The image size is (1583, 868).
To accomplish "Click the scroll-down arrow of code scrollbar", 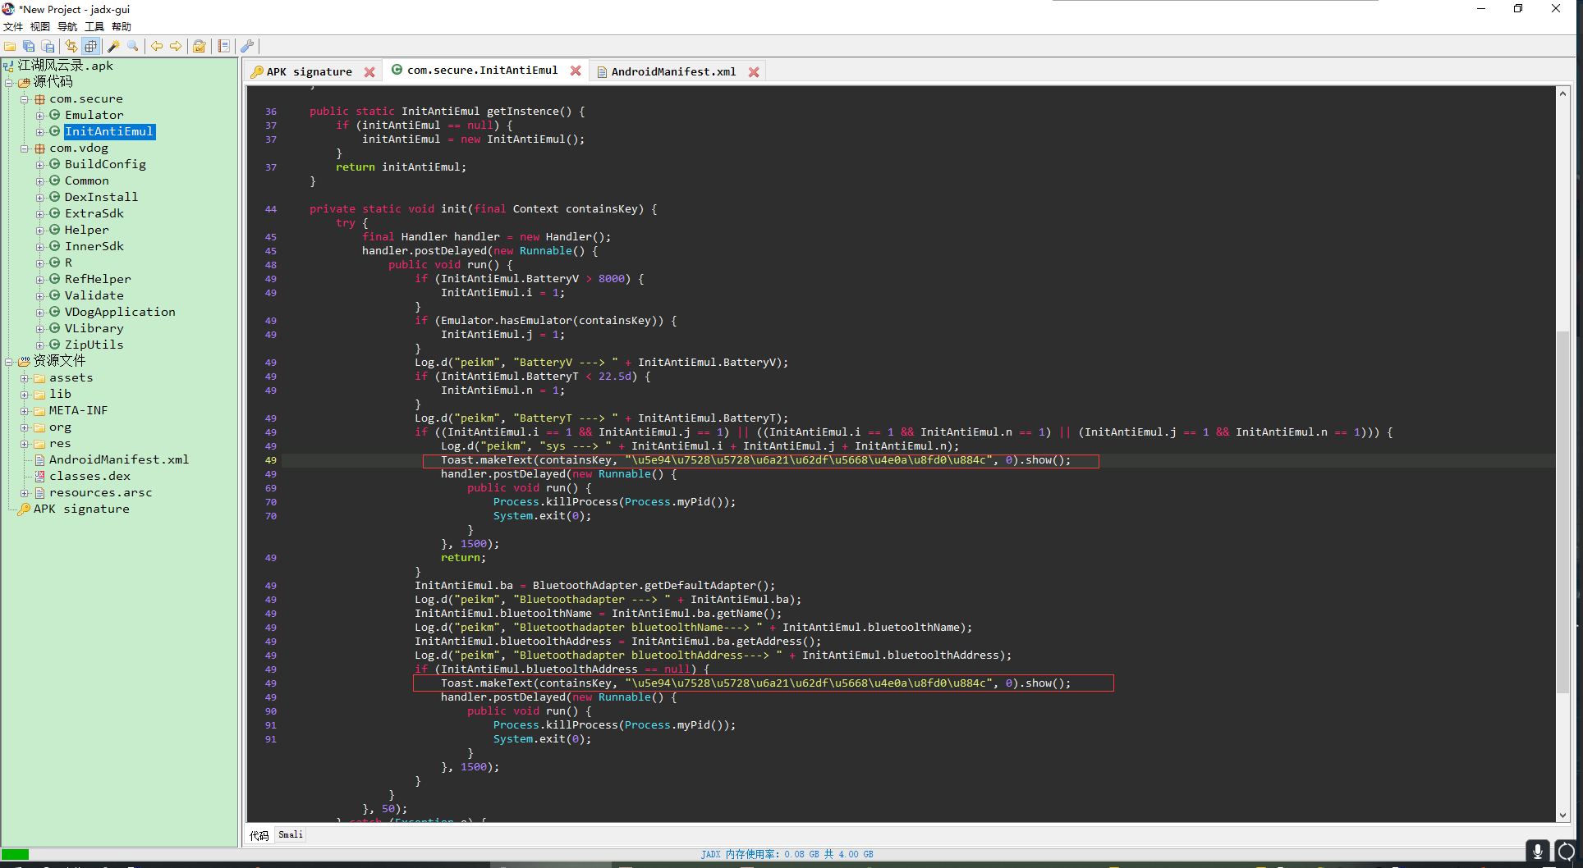I will [1562, 815].
